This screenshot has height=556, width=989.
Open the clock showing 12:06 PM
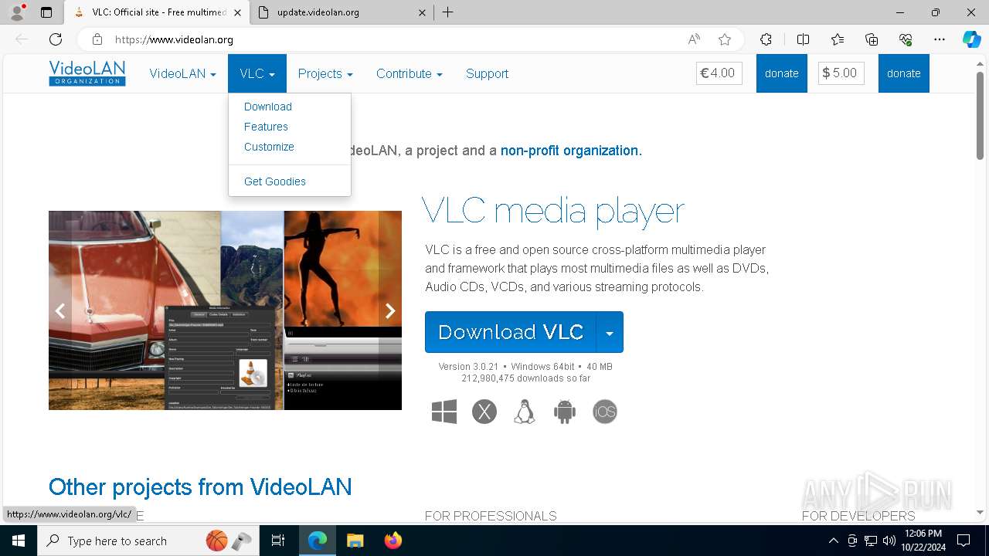tap(923, 541)
